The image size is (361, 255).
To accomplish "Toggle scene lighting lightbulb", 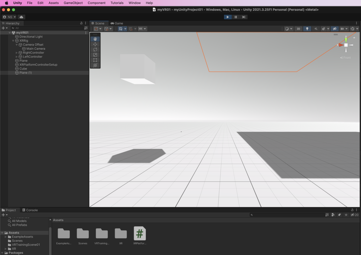I will pyautogui.click(x=307, y=29).
